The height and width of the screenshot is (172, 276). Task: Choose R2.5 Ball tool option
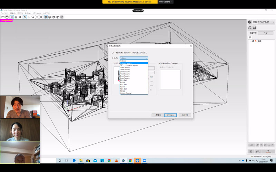click(x=134, y=89)
